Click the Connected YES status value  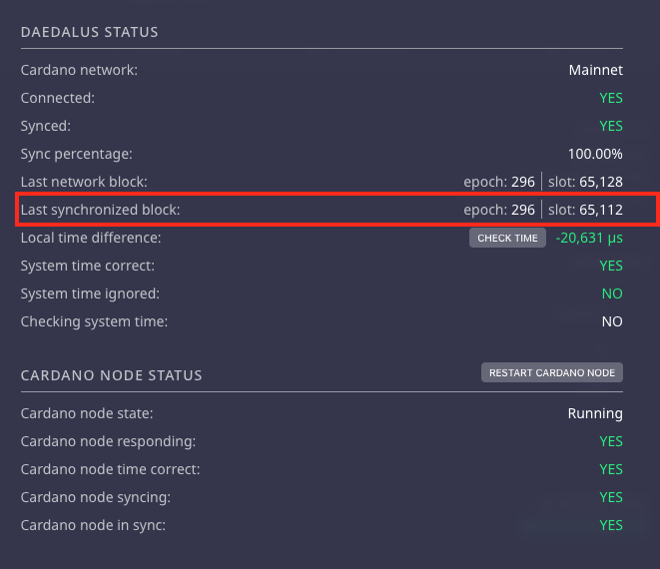pos(611,98)
